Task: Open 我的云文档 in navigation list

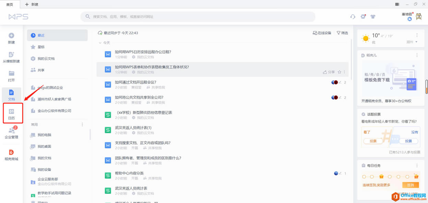Action: [x=57, y=59]
